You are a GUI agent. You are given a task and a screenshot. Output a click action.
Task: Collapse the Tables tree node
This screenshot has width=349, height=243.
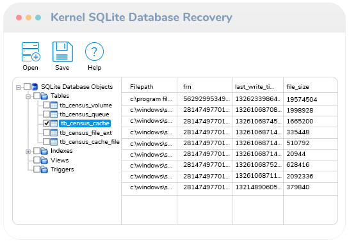(28, 97)
